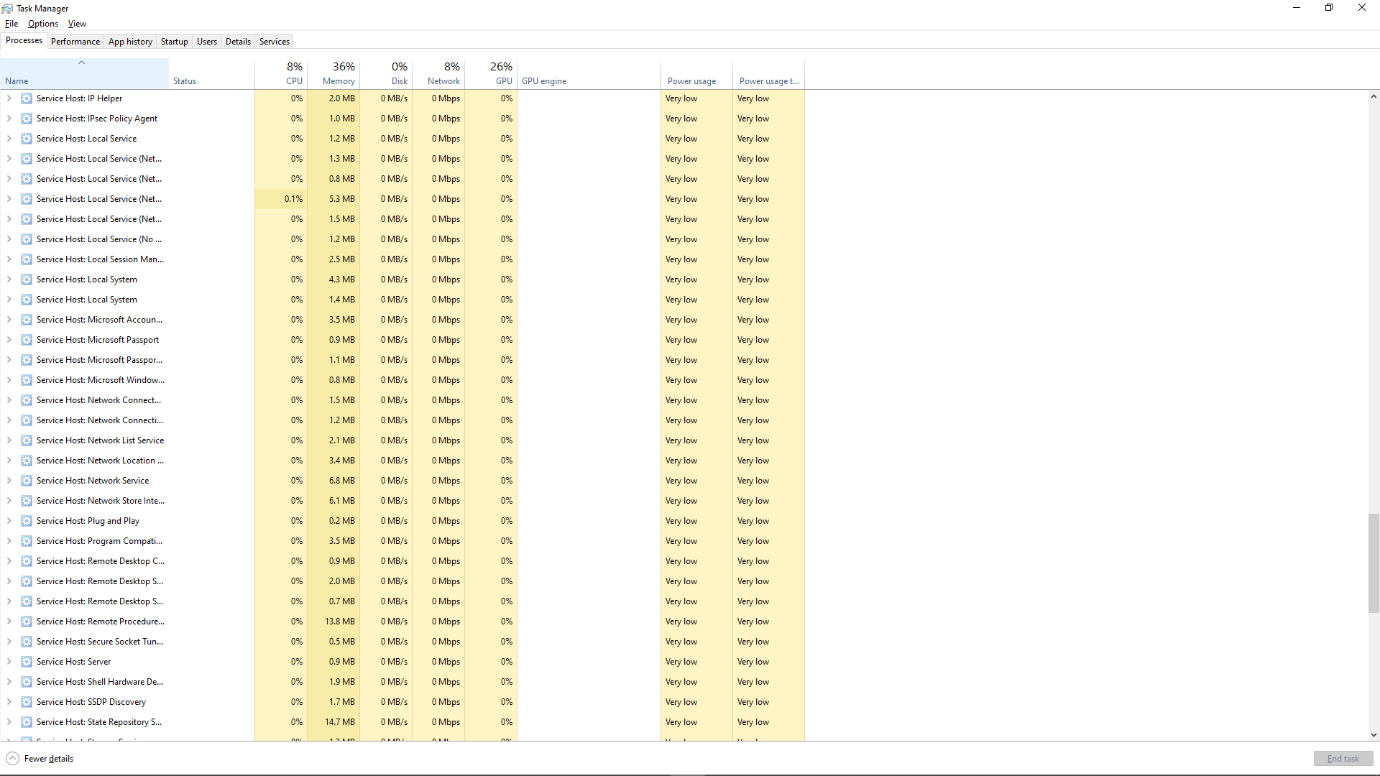Expand the Service Host: IP Helper row
This screenshot has width=1380, height=776.
pos(9,98)
